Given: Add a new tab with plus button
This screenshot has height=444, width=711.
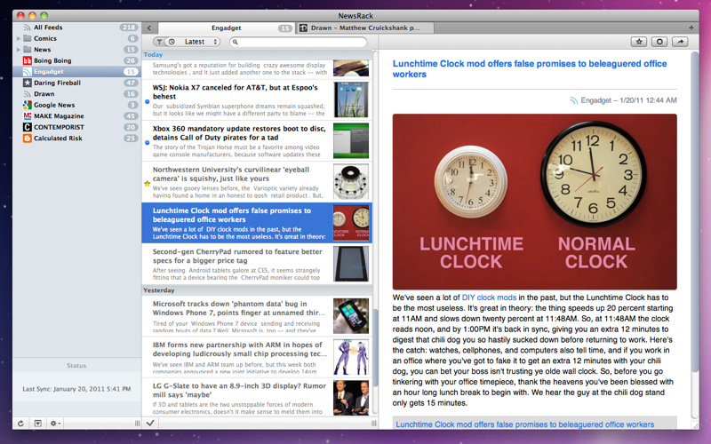Looking at the screenshot, I should pos(691,28).
